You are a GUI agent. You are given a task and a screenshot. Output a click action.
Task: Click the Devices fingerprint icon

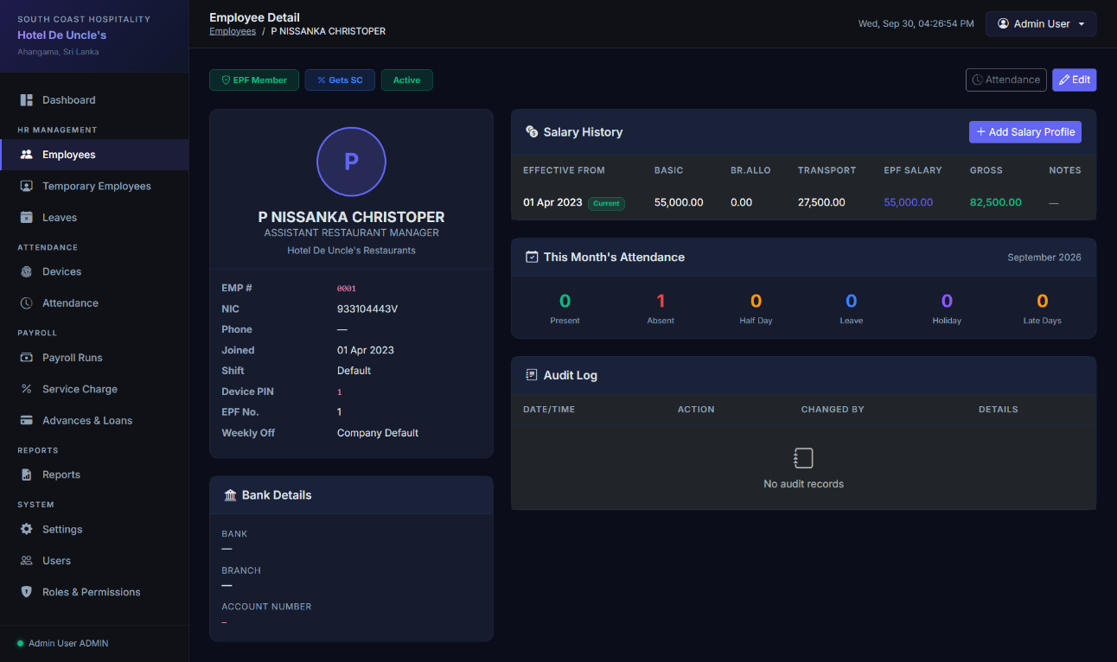[26, 271]
